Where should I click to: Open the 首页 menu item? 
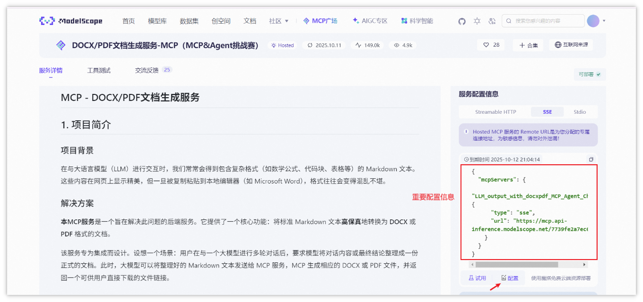point(129,21)
